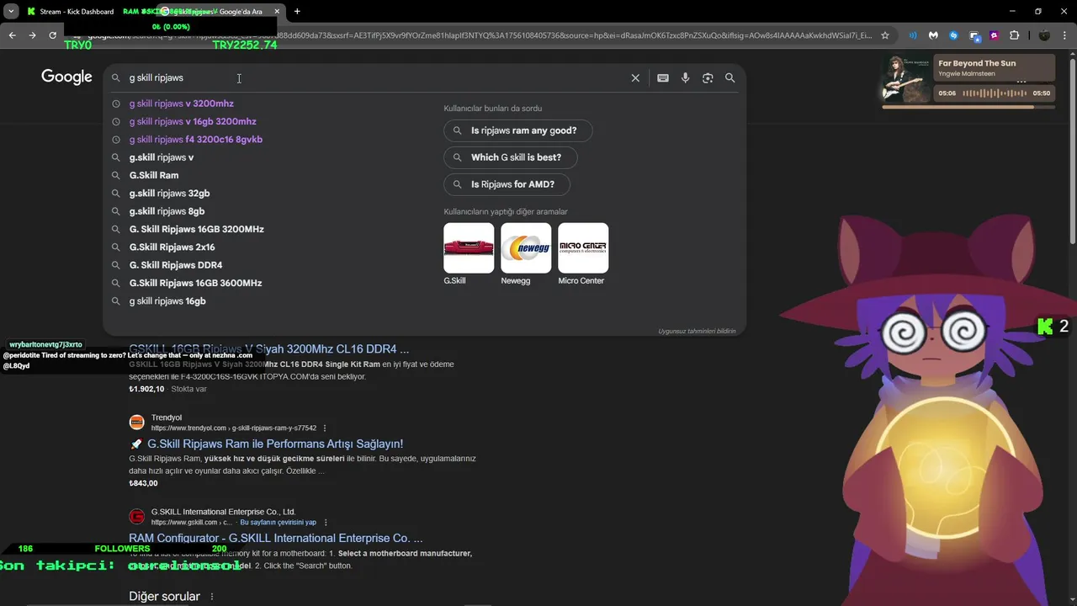Image resolution: width=1077 pixels, height=606 pixels.
Task: Choose suggestion g skill ripjaws v 3200mhz
Action: click(181, 104)
